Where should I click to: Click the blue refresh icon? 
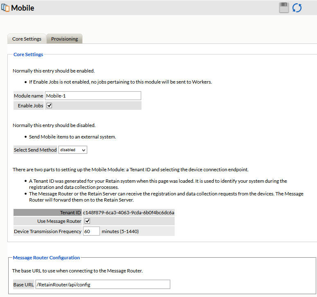(x=297, y=8)
